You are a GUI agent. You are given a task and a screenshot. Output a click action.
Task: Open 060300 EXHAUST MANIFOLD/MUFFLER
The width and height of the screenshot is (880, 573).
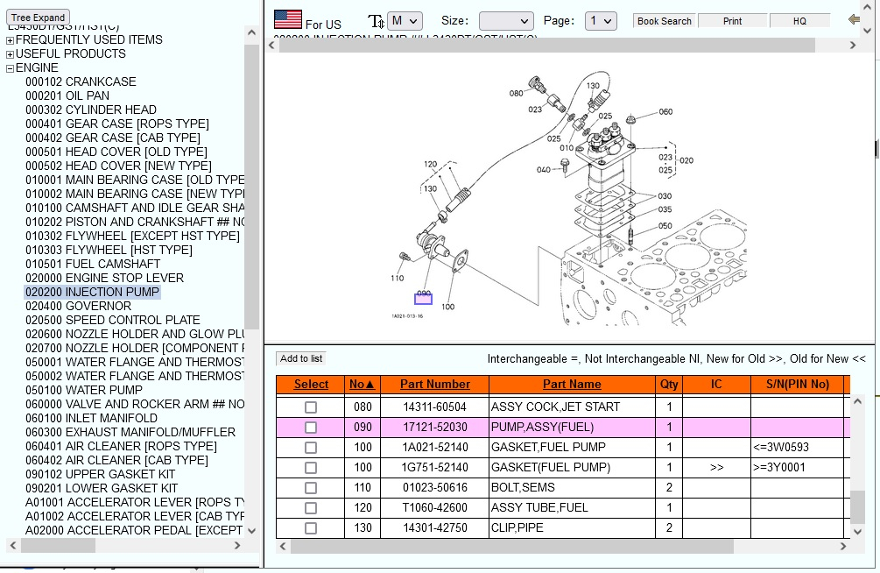pos(130,433)
